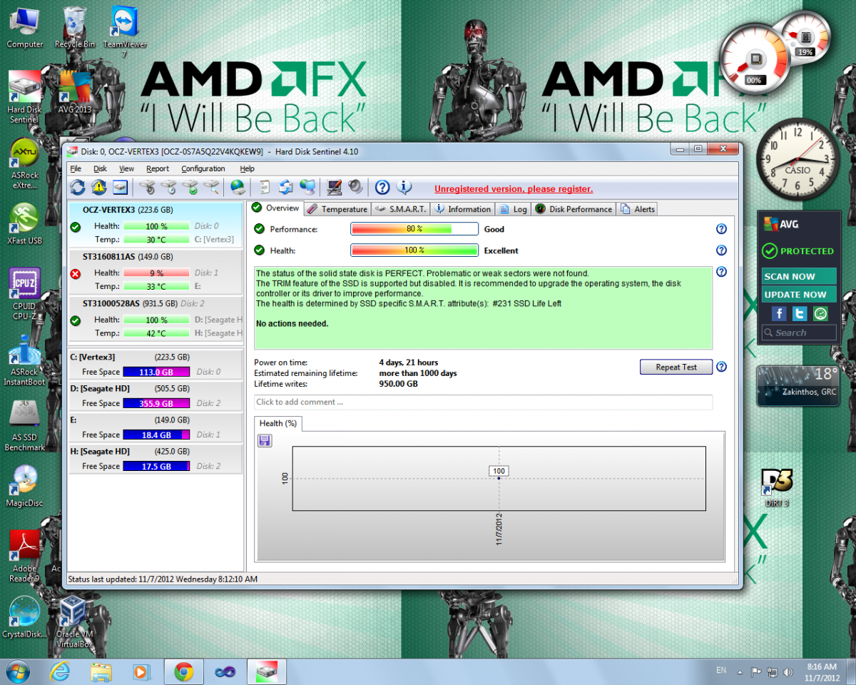
Task: Click the disk test icon with magnifier
Action: coord(212,188)
